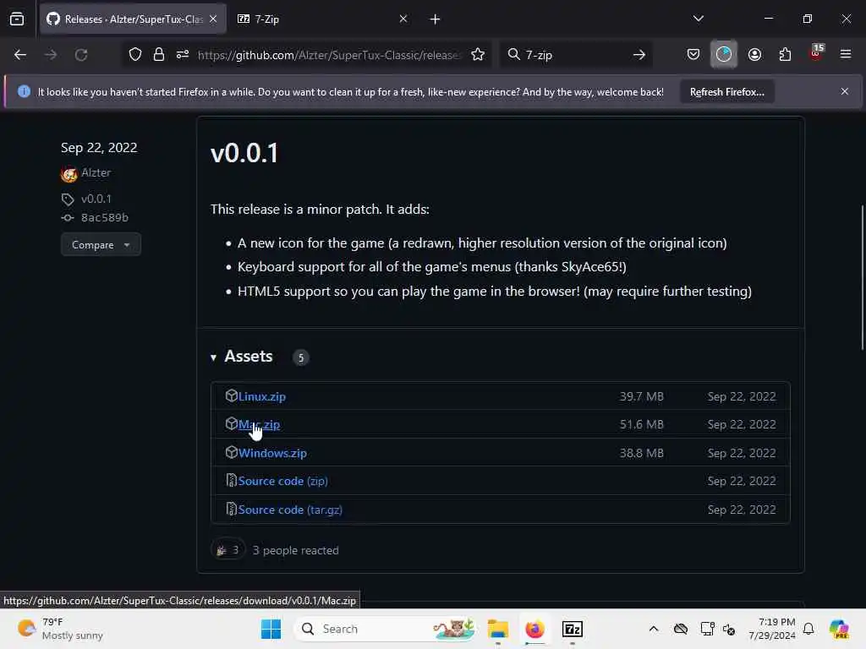Open extension with badge 15
The width and height of the screenshot is (866, 649).
(x=816, y=53)
